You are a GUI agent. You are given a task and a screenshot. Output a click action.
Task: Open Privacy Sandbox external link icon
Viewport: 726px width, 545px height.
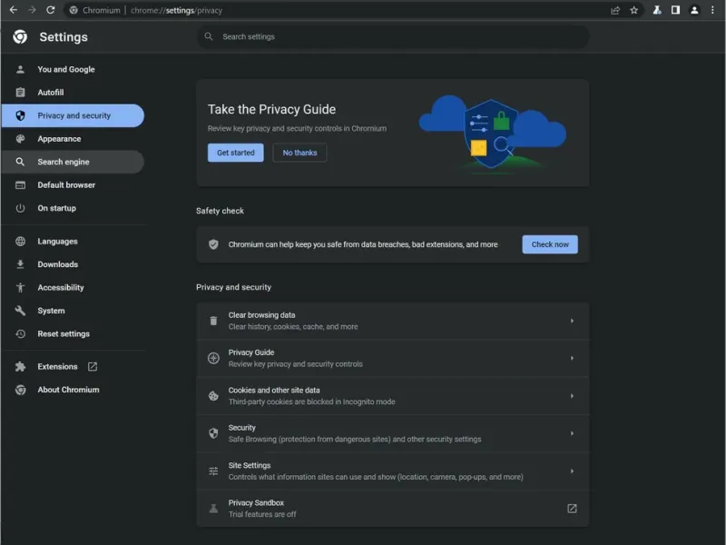click(x=572, y=509)
